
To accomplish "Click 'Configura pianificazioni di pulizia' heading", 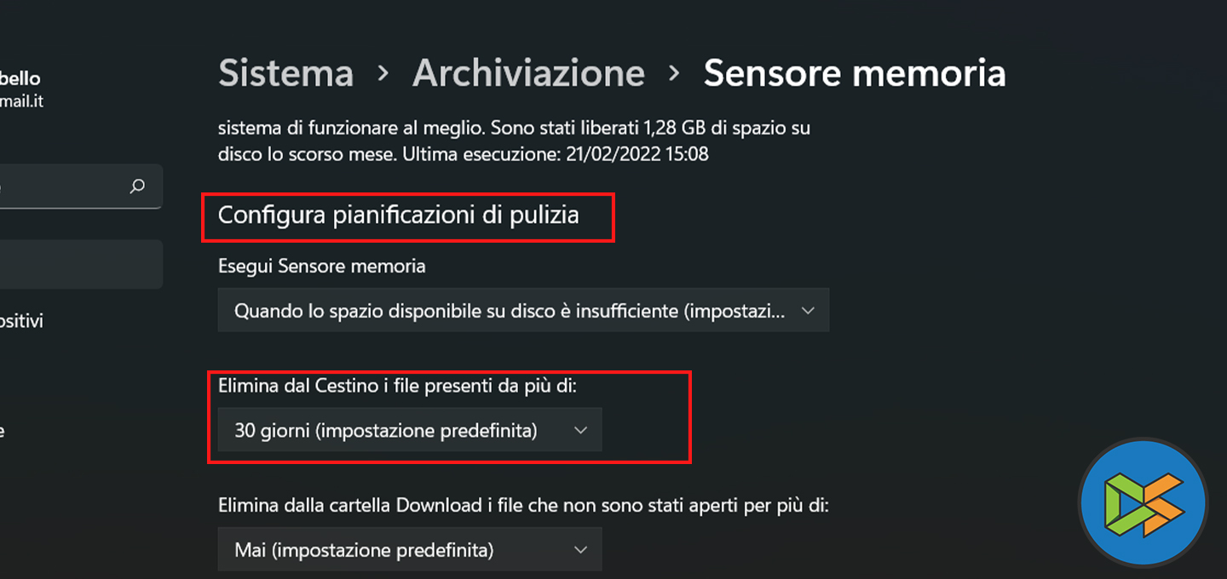I will click(399, 215).
